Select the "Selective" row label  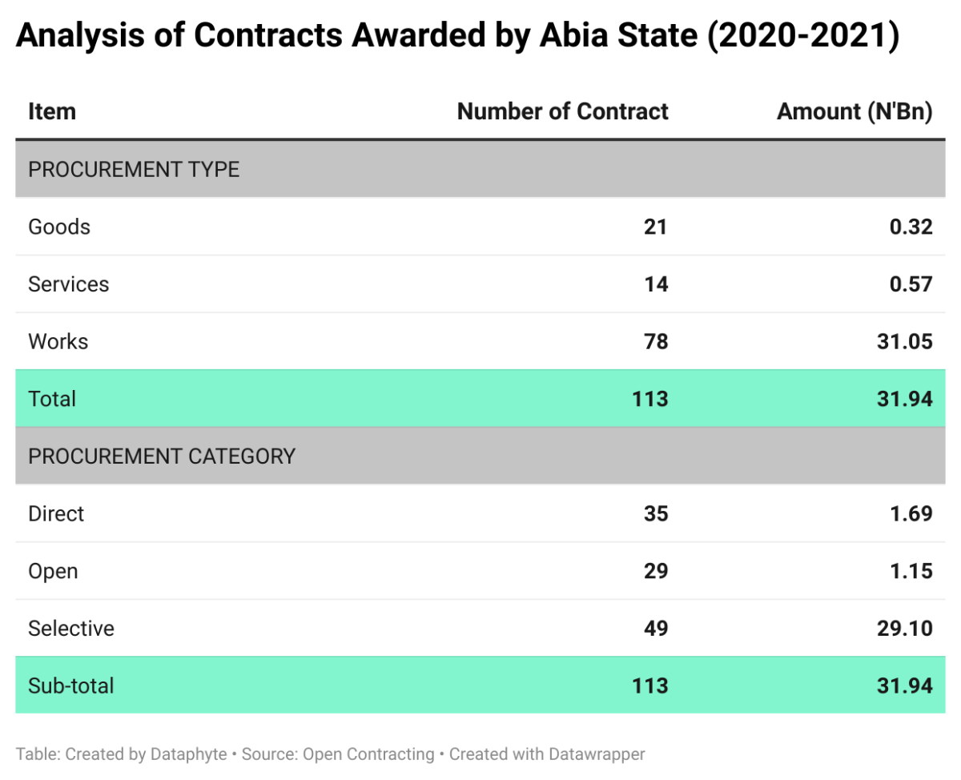pyautogui.click(x=71, y=629)
